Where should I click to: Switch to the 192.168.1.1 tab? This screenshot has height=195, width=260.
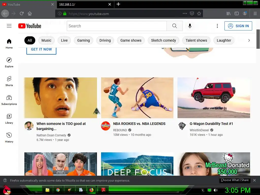(85, 5)
